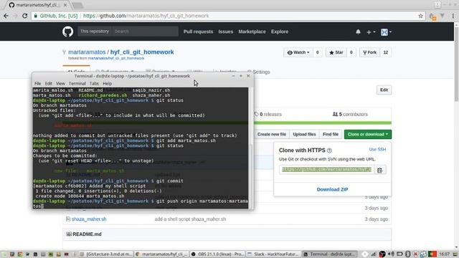
Task: Open the Tabs menu in Terminal
Action: click(94, 83)
